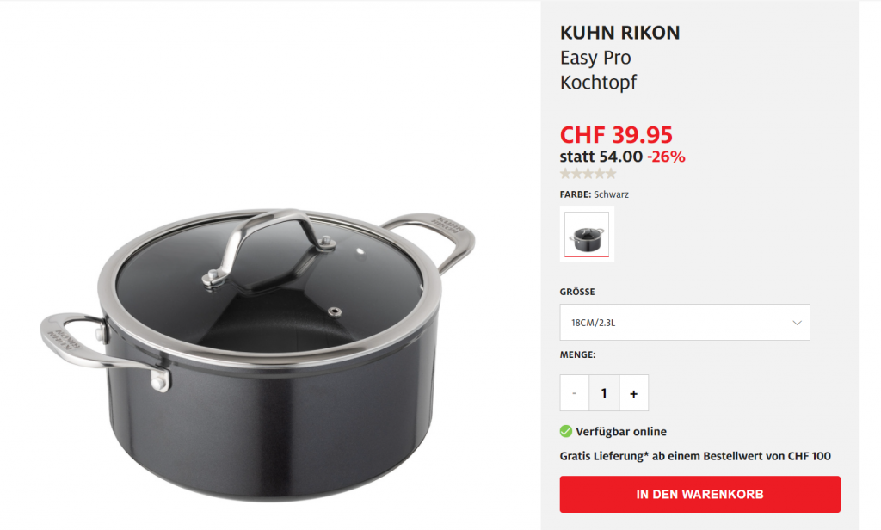The width and height of the screenshot is (881, 530).
Task: Select the Schwarz color pot swatch
Action: 587,234
